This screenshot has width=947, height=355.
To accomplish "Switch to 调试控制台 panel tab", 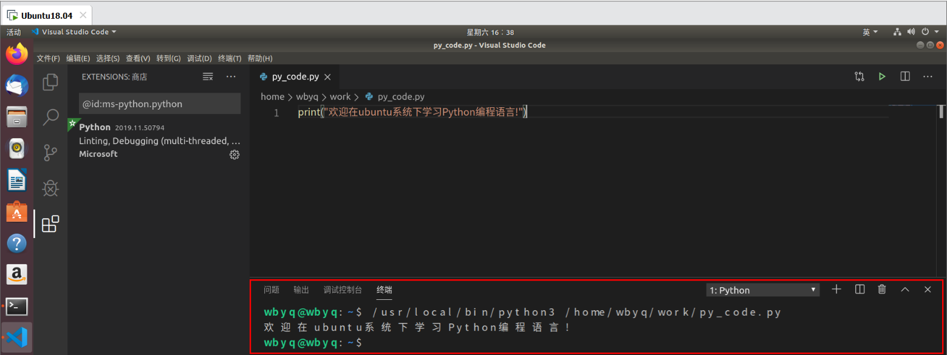I will [343, 290].
